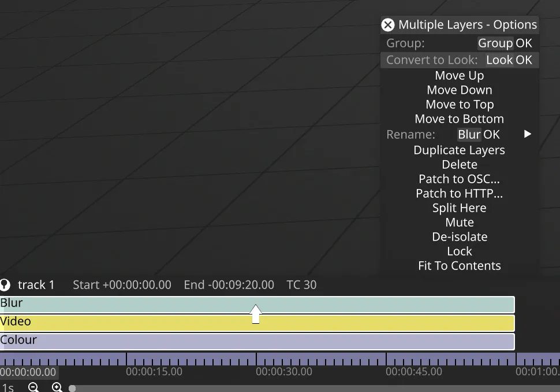
Task: Choose Move to Top
Action: tap(460, 105)
